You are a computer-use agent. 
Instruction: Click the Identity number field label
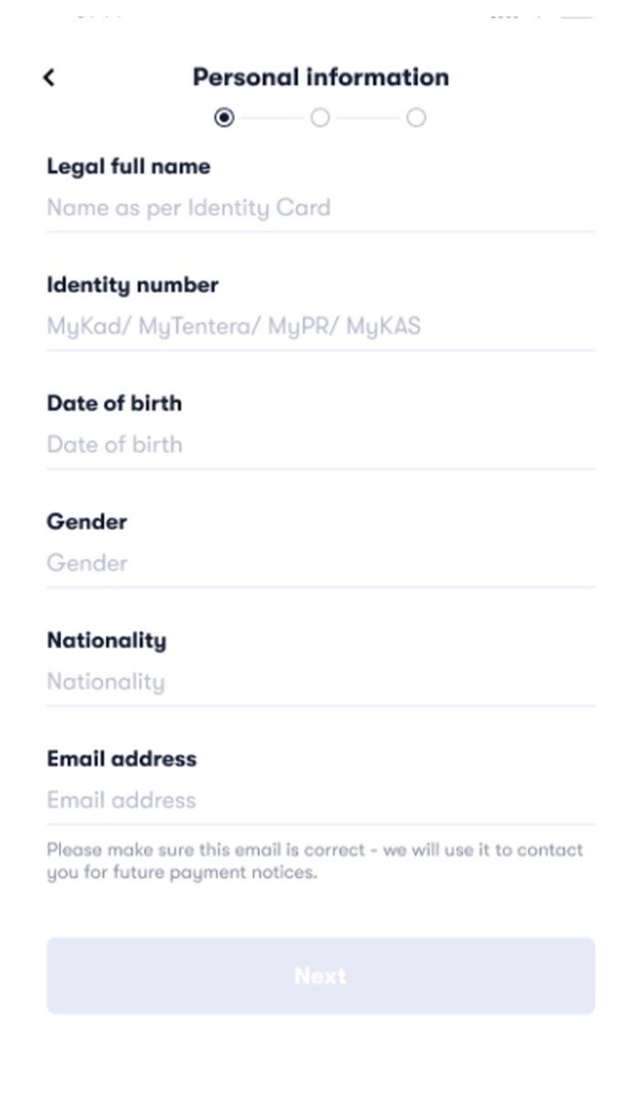[x=132, y=284]
